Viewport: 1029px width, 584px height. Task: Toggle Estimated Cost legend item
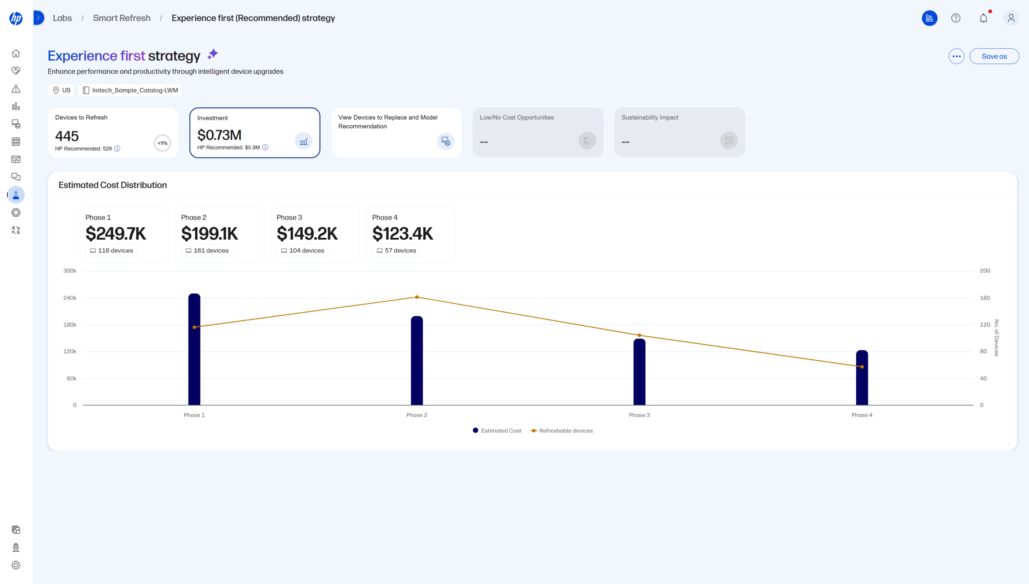[x=497, y=430]
